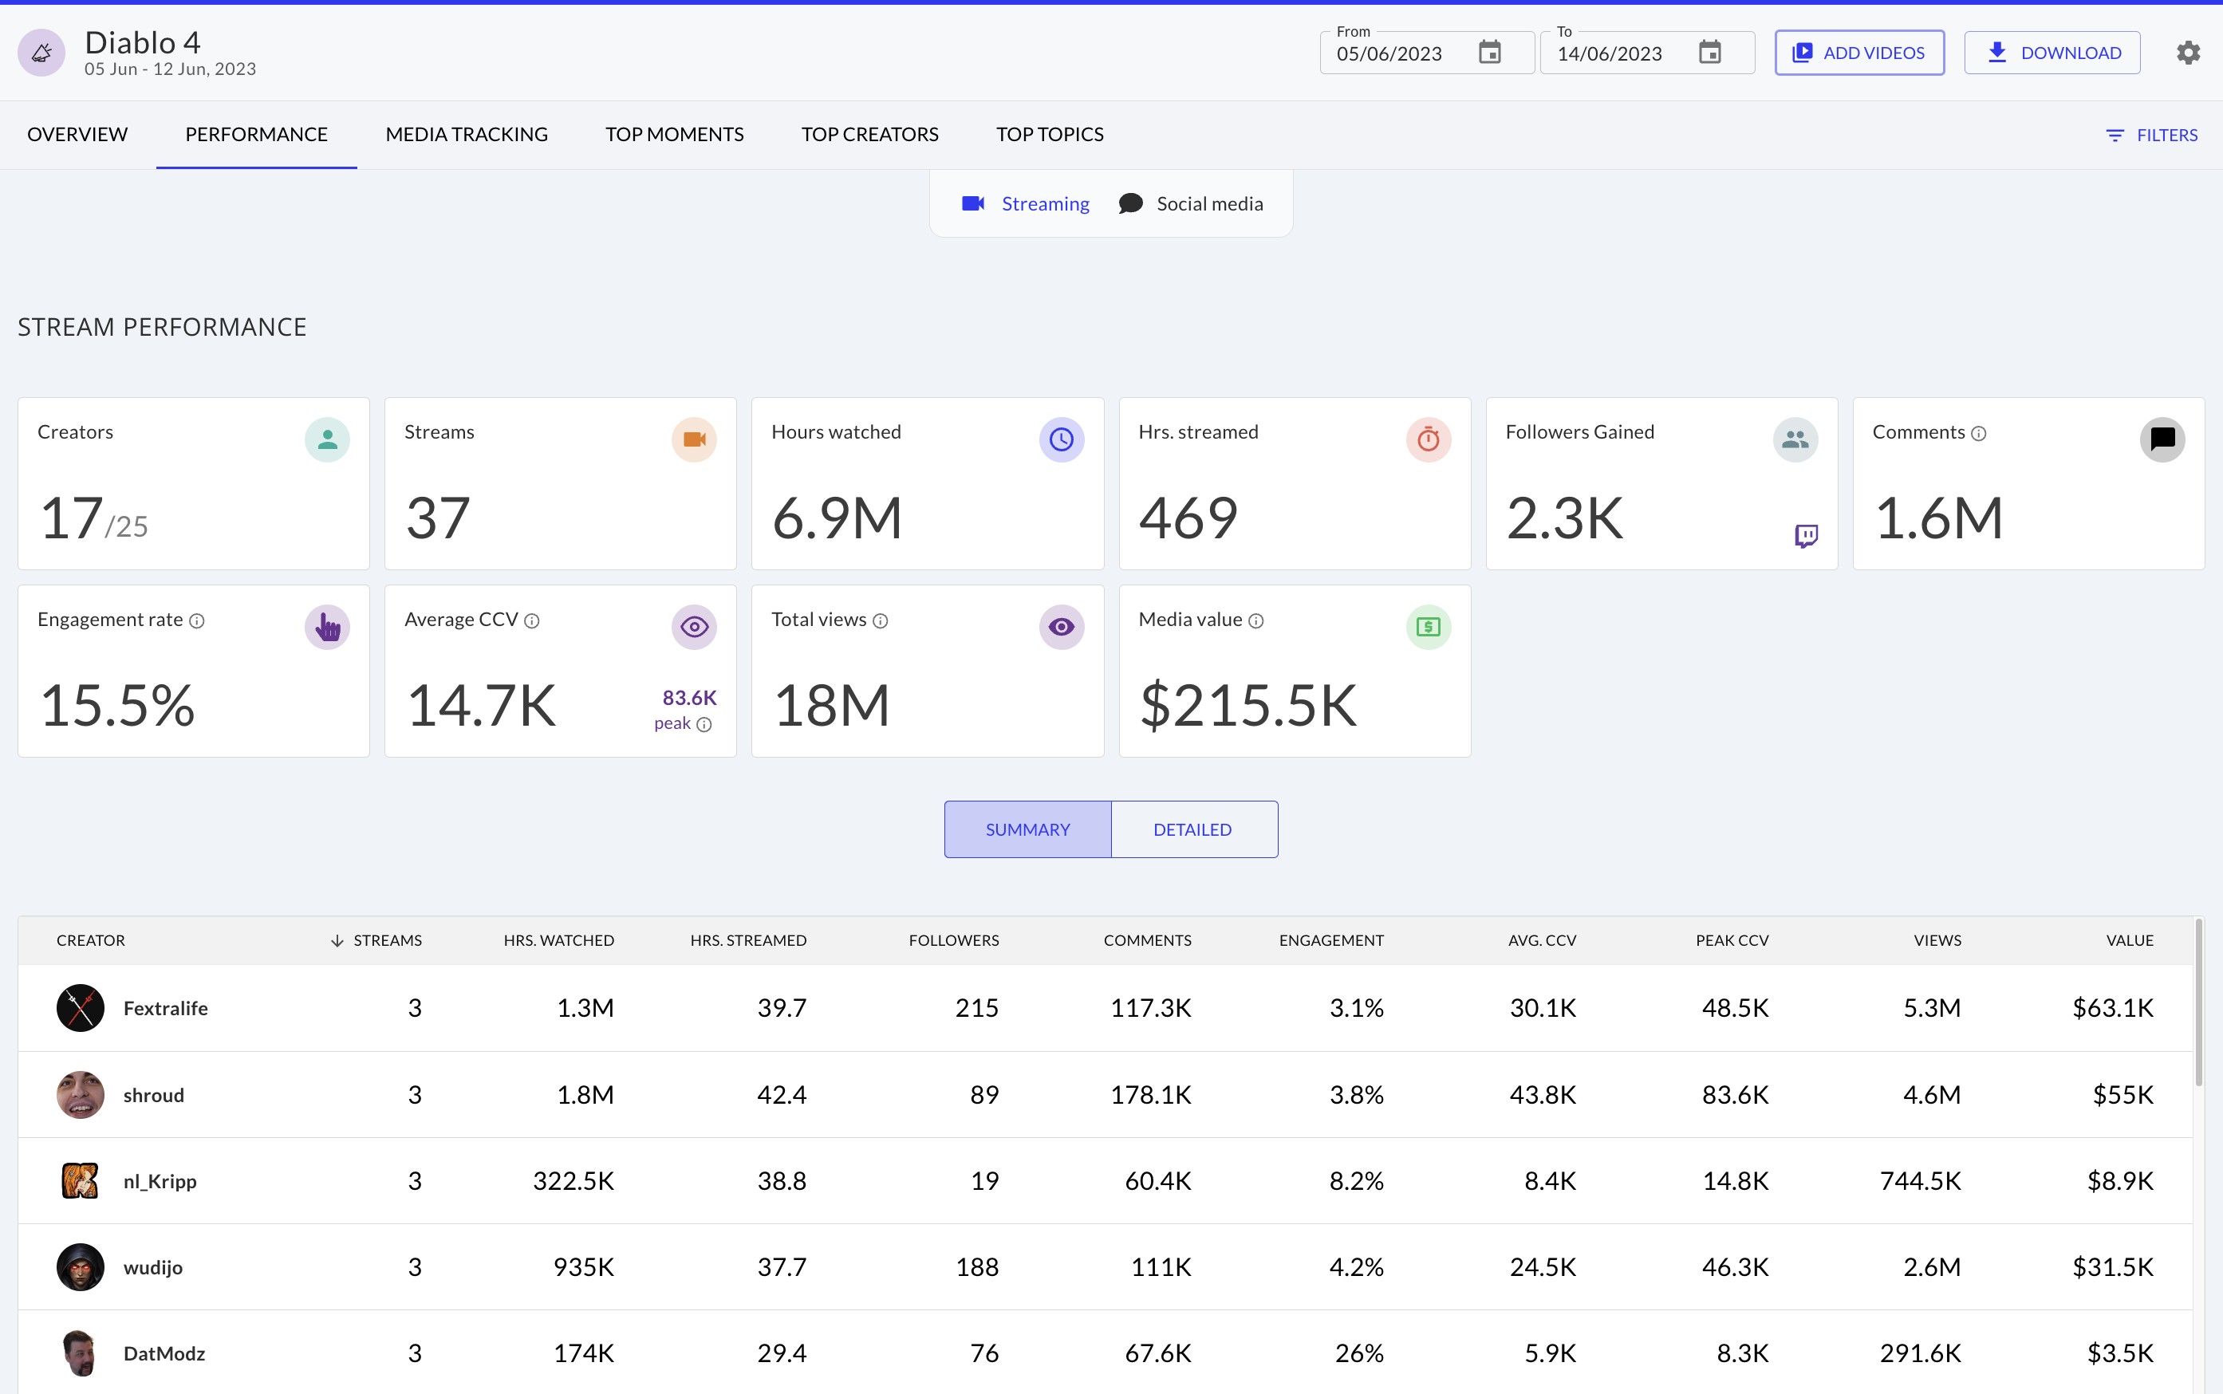Click the shroud creator avatar
The image size is (2223, 1394).
coord(81,1094)
